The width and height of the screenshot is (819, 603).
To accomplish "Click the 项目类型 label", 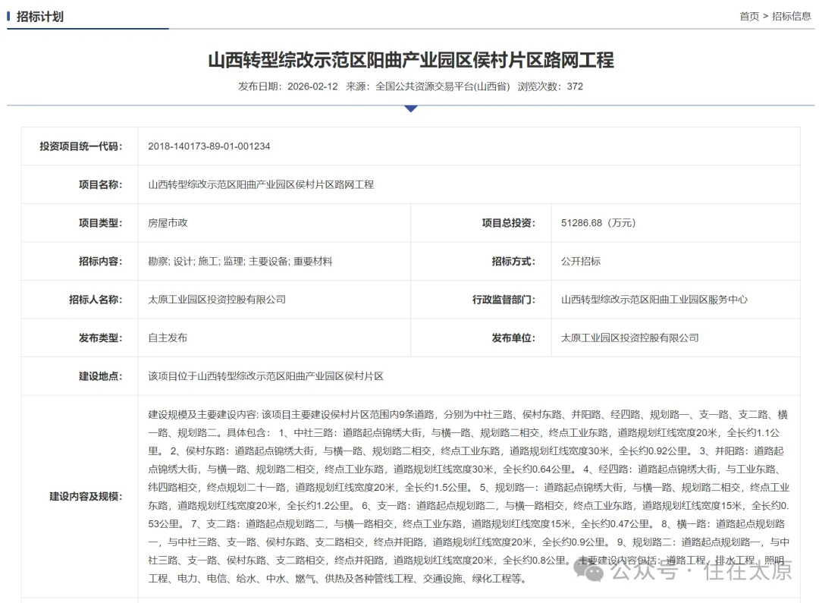I will coord(100,223).
